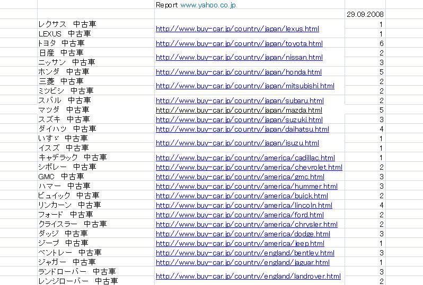Select the ランドローバー 中古車 cell
Image resolution: width=423 pixels, height=285 pixels.
(x=96, y=272)
